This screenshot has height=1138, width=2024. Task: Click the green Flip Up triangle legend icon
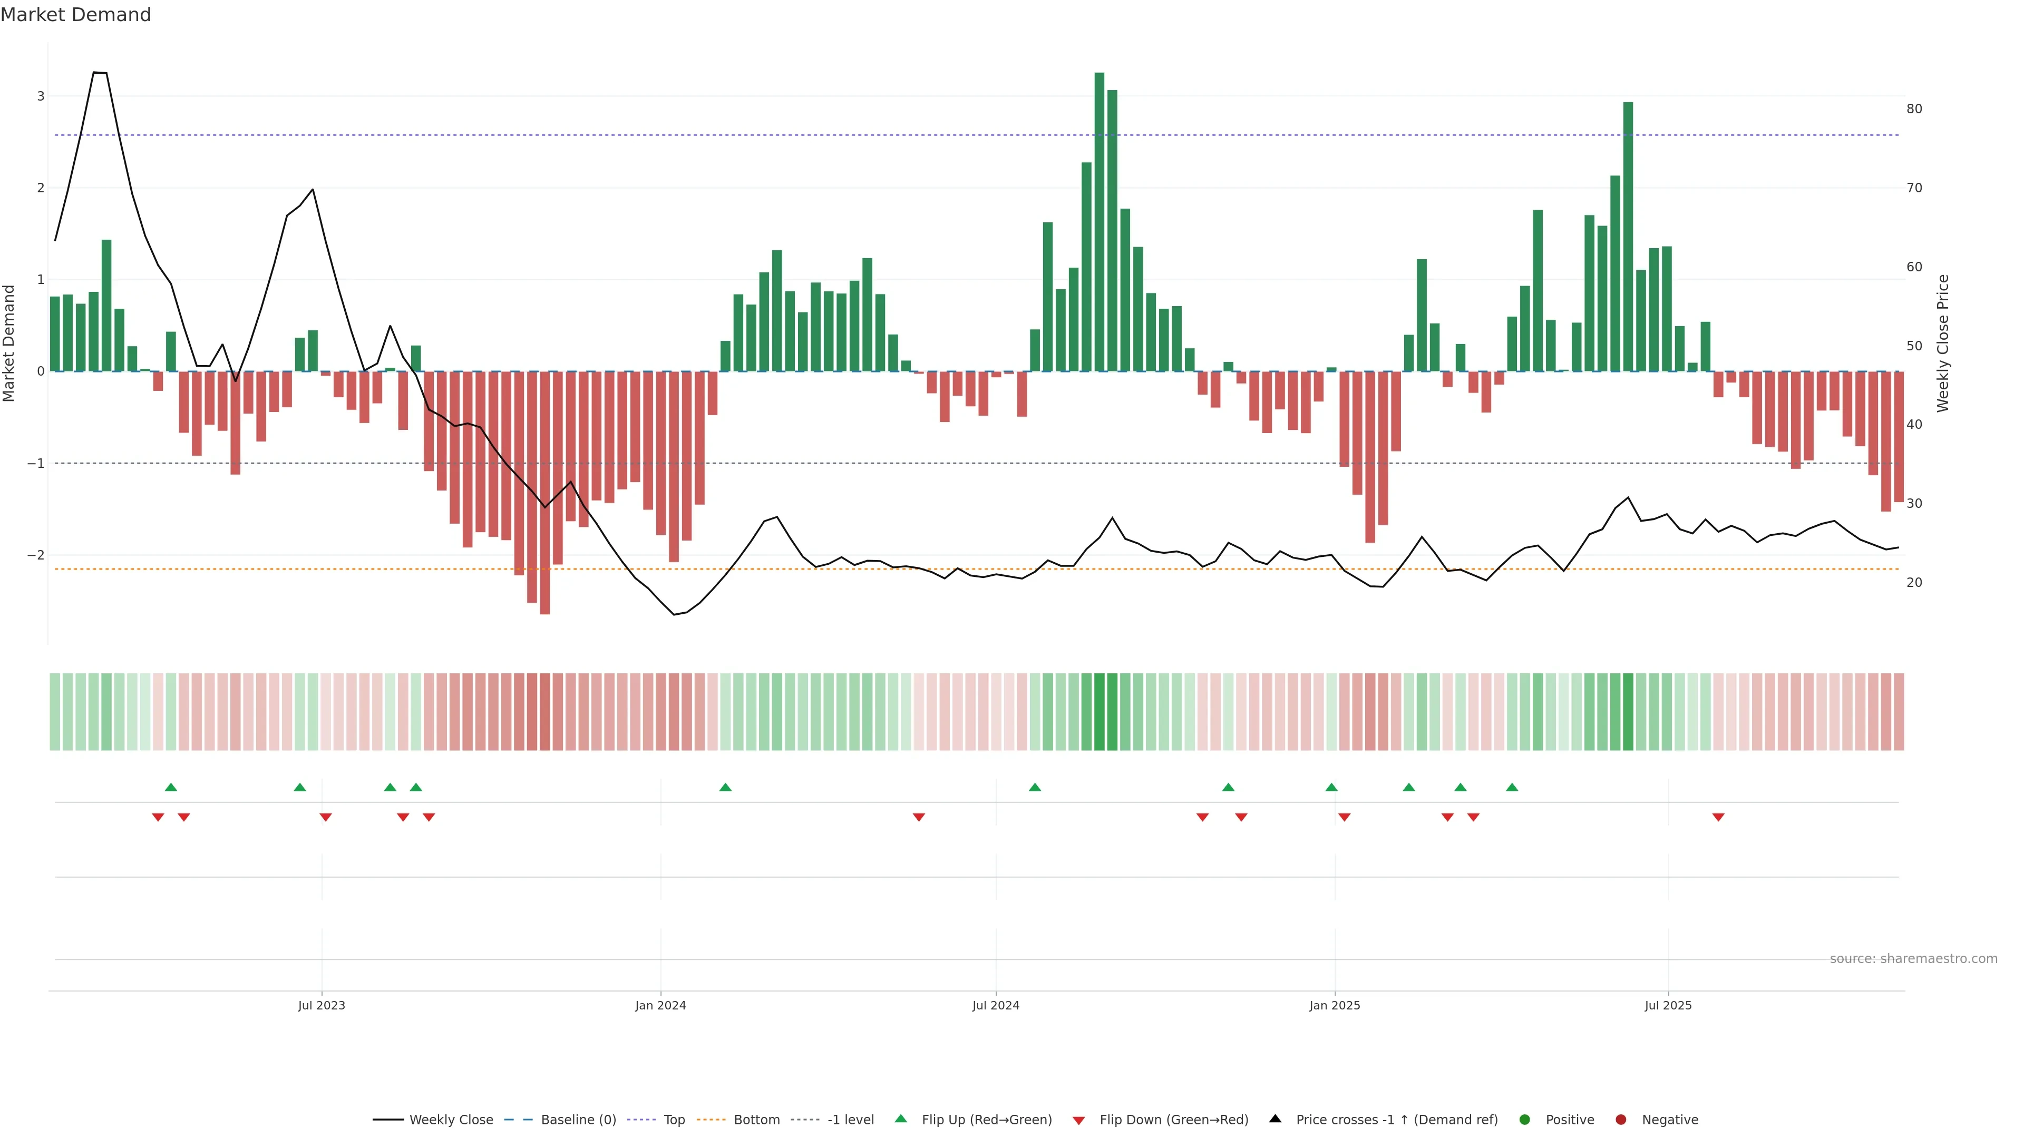click(x=900, y=1119)
